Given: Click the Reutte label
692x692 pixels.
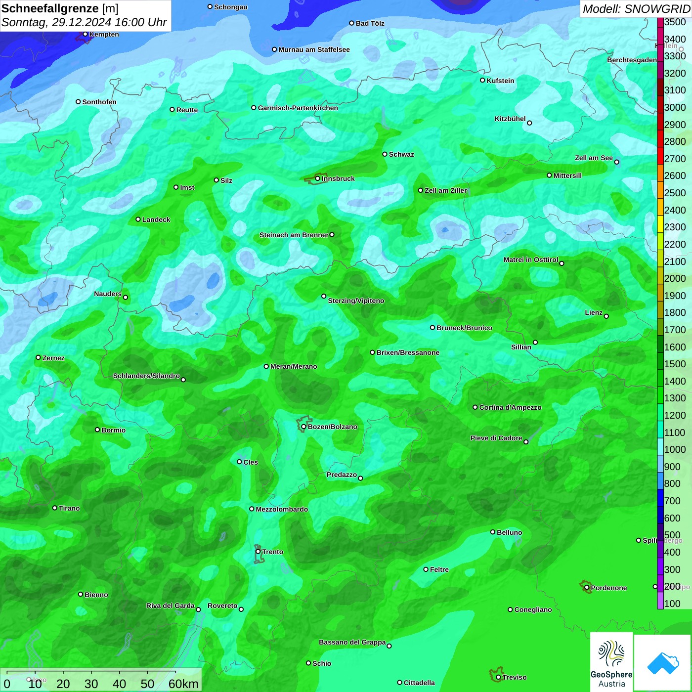Looking at the screenshot, I should coord(187,110).
